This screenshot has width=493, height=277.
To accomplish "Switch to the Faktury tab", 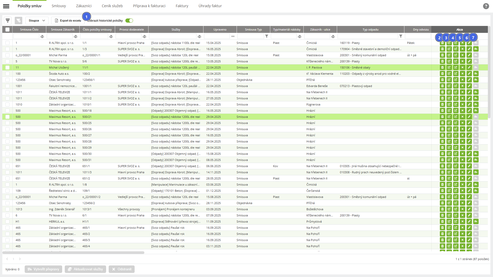I will coord(182,6).
